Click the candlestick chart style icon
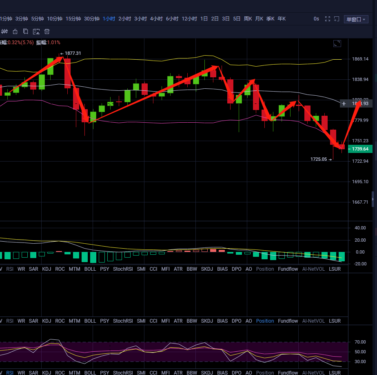Screen dimensions: 377x375 coord(4,31)
